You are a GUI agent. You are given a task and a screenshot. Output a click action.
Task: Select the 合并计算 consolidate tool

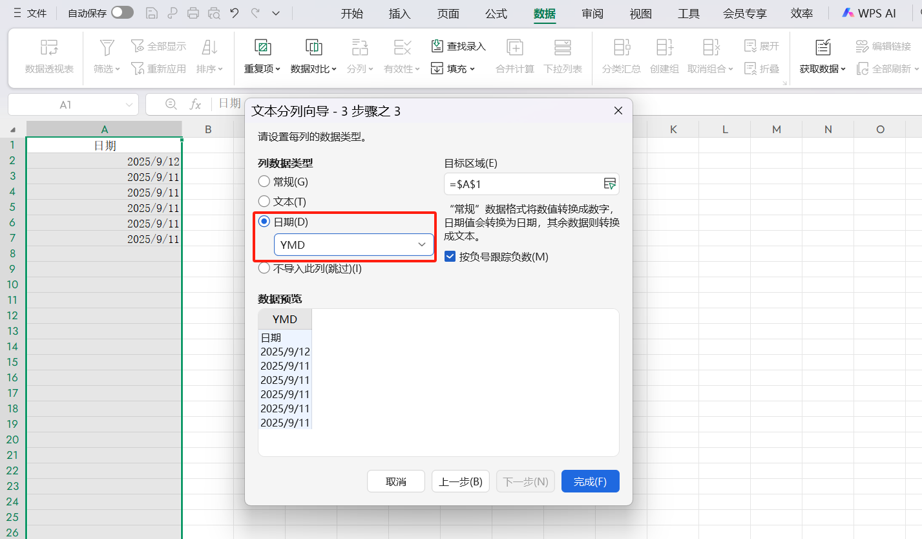pyautogui.click(x=514, y=57)
